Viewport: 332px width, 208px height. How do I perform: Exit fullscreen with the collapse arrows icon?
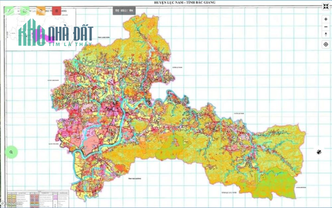point(326,7)
